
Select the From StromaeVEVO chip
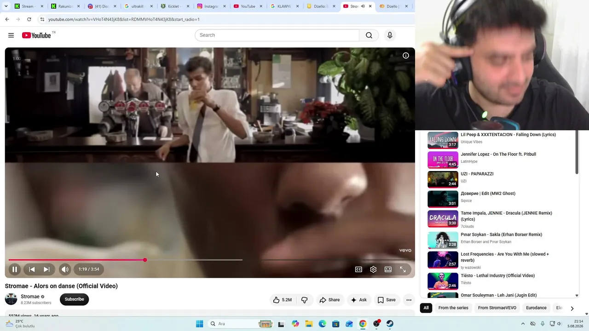pos(497,308)
